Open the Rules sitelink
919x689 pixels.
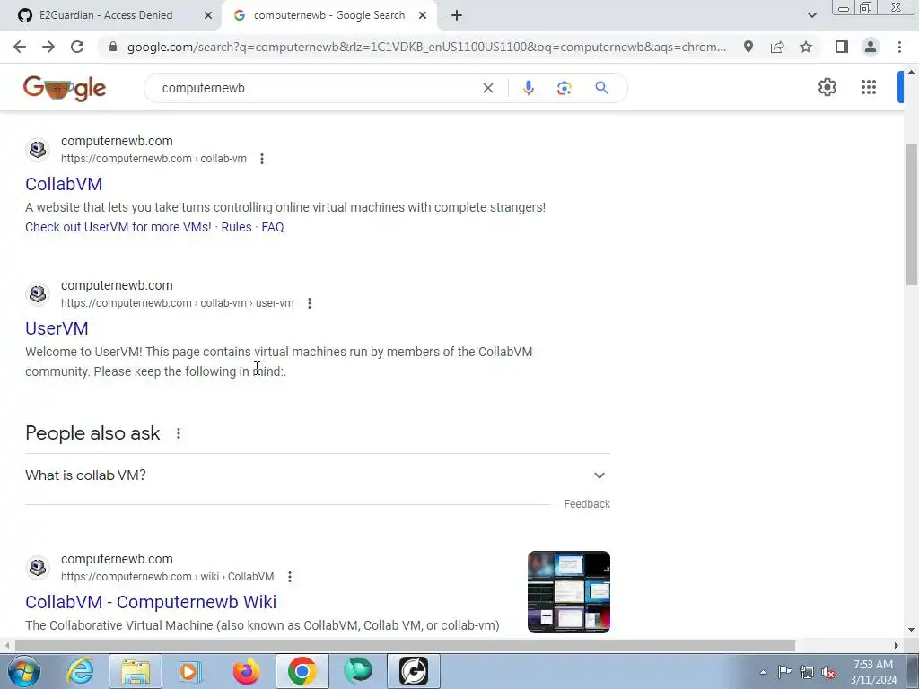point(236,227)
